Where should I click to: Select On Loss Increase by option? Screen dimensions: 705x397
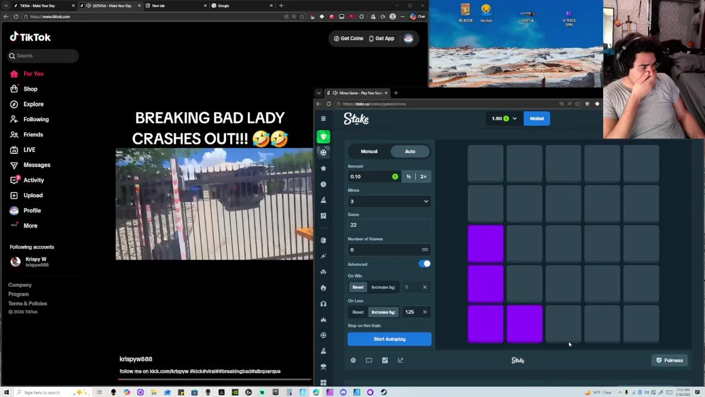[383, 312]
